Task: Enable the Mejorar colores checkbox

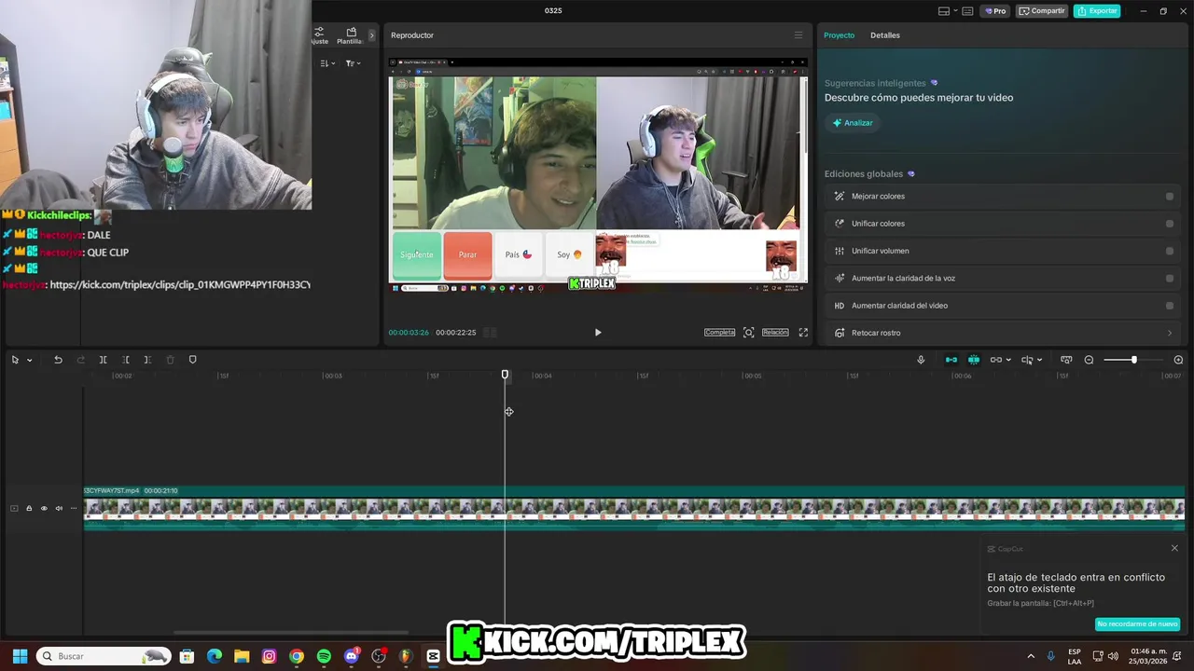Action: coord(1170,197)
